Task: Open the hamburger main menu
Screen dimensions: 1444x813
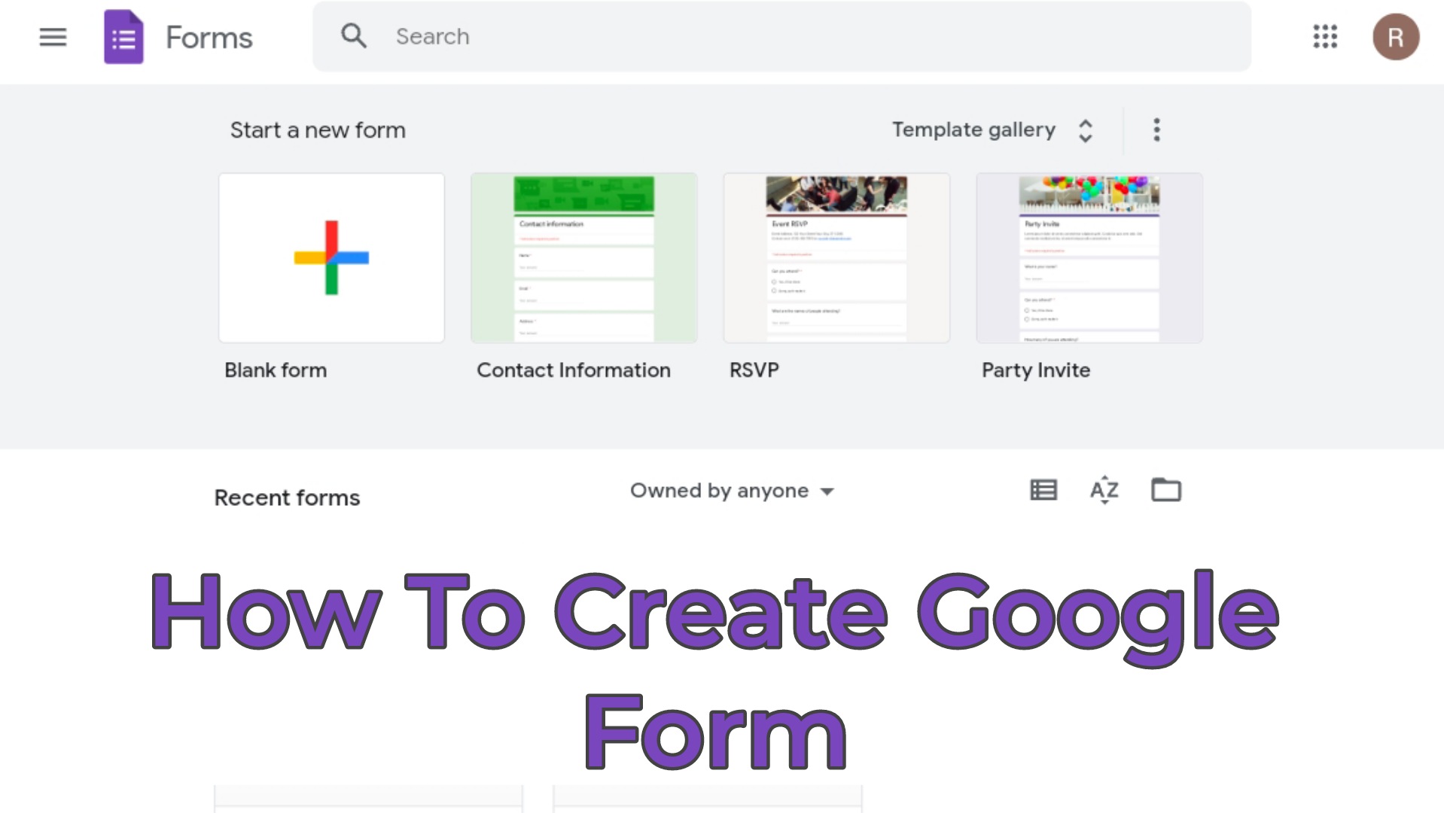Action: point(53,37)
